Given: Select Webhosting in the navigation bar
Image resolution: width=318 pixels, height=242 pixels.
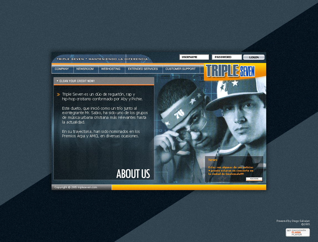Looking at the screenshot, I should 111,69.
